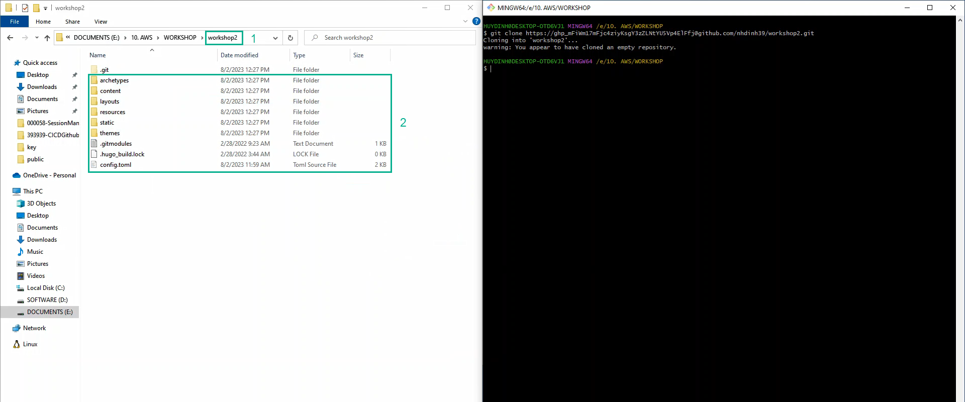Viewport: 965px width, 402px height.
Task: Open pinned Downloads under Quick access
Action: (42, 87)
